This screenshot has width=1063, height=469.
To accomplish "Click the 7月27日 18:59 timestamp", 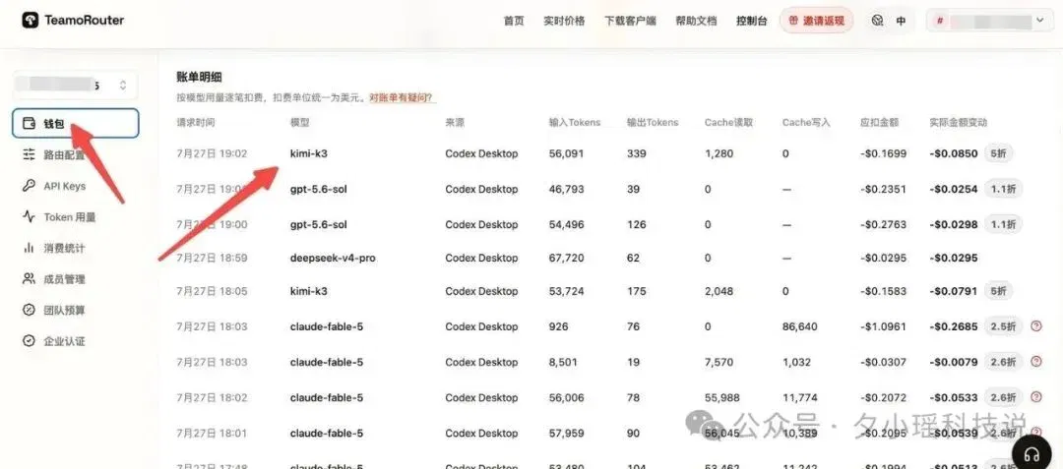I will click(x=212, y=258).
